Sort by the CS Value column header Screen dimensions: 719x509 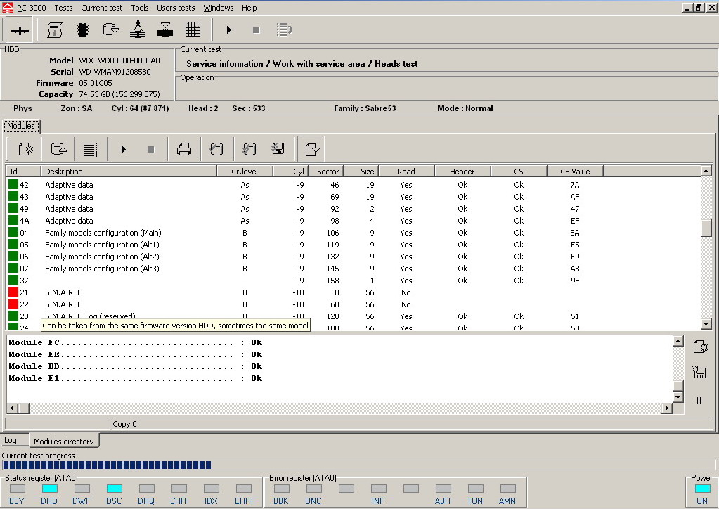pyautogui.click(x=575, y=172)
